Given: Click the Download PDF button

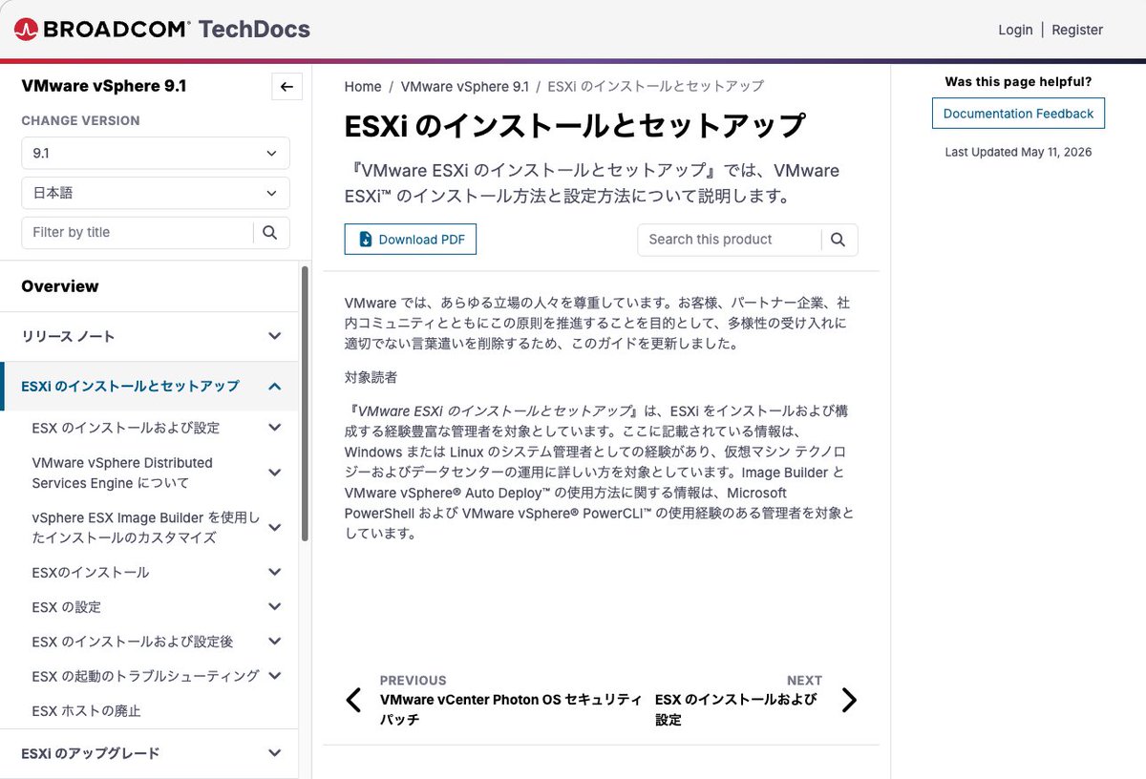Looking at the screenshot, I should [411, 240].
